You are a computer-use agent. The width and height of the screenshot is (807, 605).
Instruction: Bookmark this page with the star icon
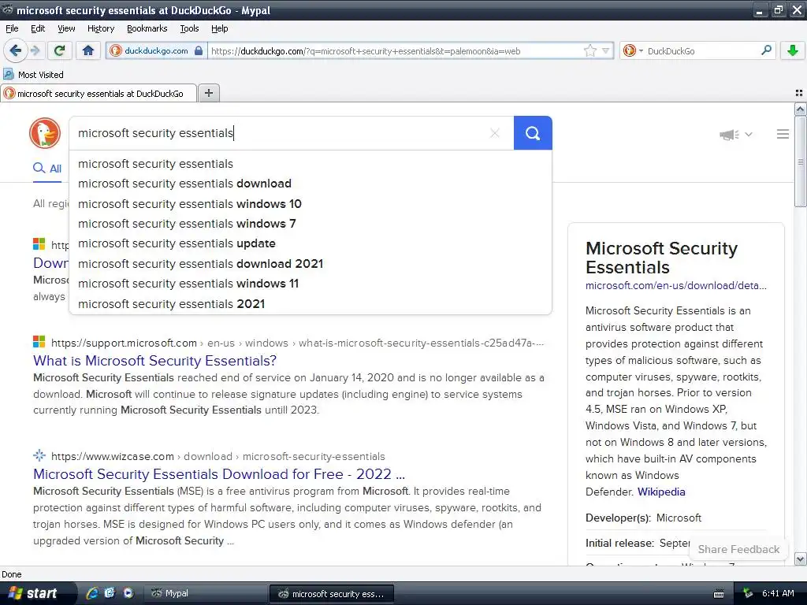point(589,50)
